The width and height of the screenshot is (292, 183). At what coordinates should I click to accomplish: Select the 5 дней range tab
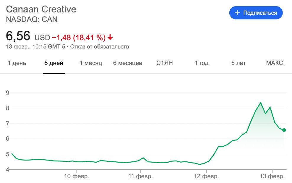coord(54,63)
